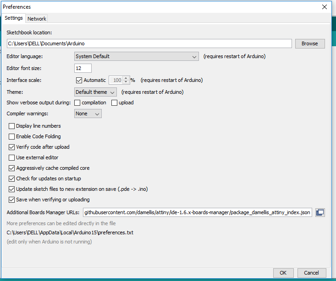
Task: Enable Use external editor option
Action: (12, 157)
